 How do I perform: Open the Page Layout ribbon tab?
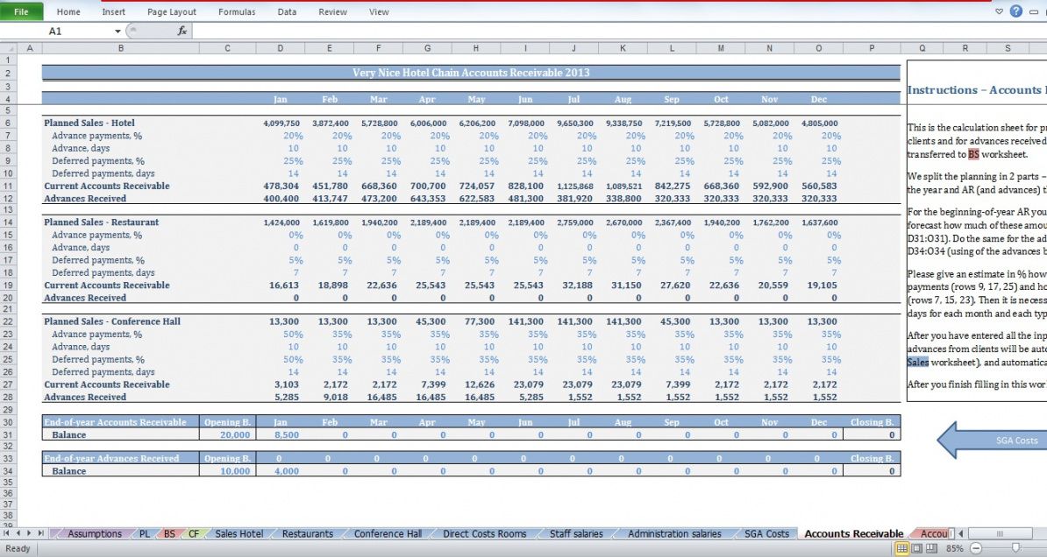coord(172,11)
